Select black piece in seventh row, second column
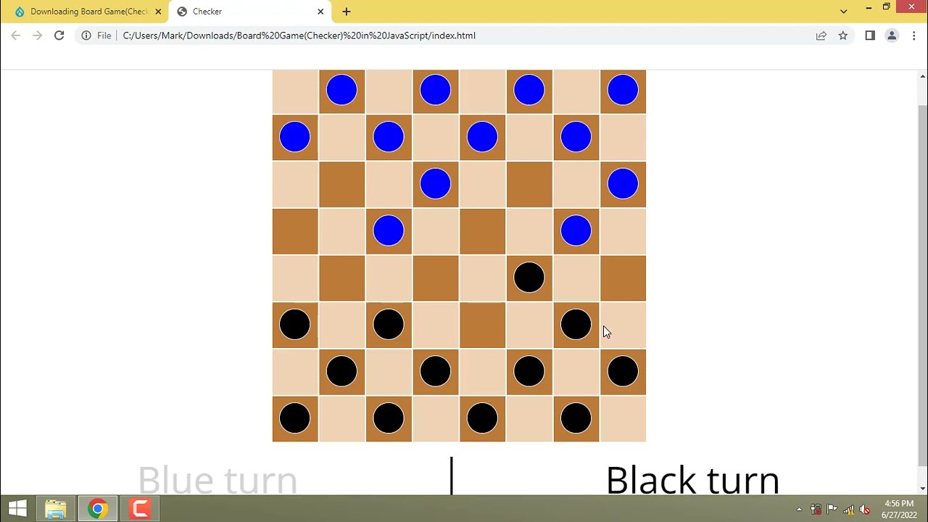This screenshot has width=928, height=522. tap(341, 371)
